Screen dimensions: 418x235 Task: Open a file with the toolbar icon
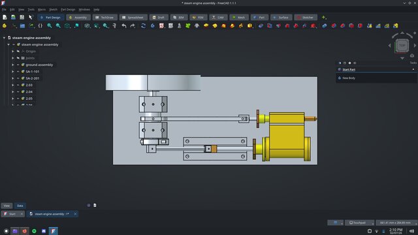tap(13, 18)
